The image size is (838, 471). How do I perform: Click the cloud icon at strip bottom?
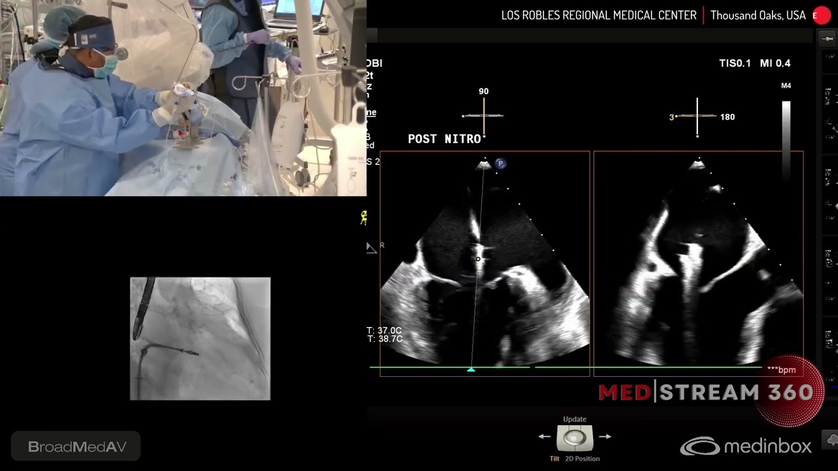tap(831, 439)
